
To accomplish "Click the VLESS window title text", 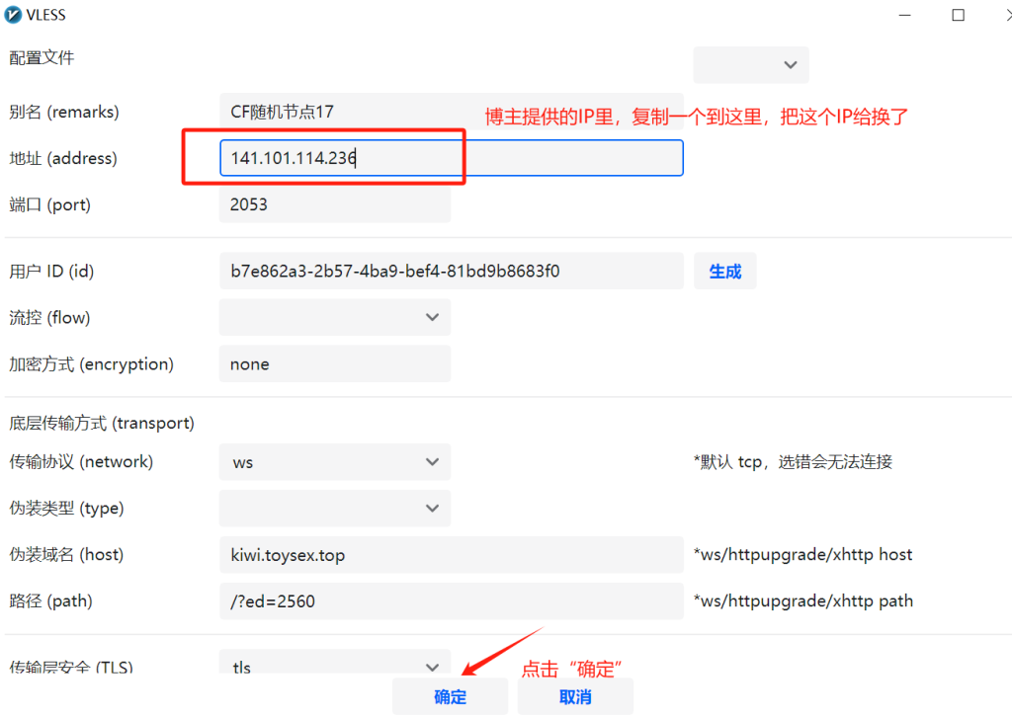I will click(45, 15).
